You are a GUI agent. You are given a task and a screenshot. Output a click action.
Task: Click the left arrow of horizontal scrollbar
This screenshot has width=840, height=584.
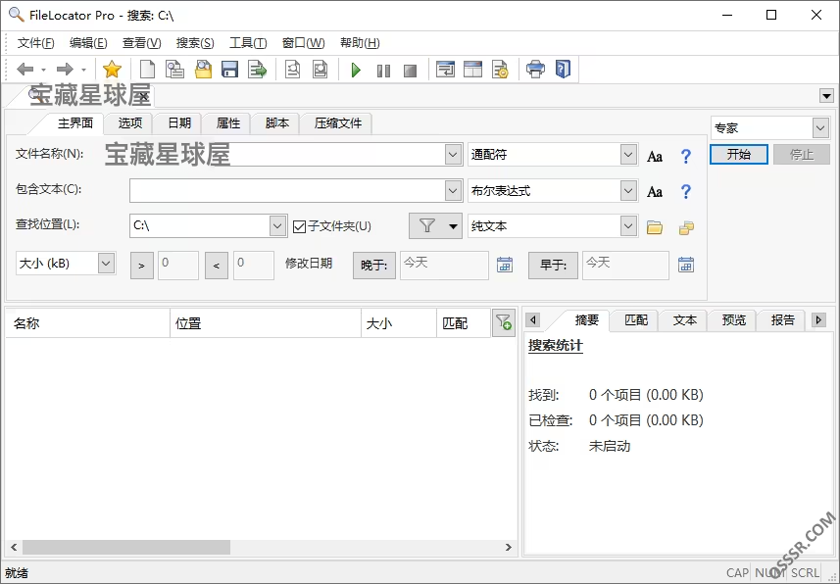(14, 547)
